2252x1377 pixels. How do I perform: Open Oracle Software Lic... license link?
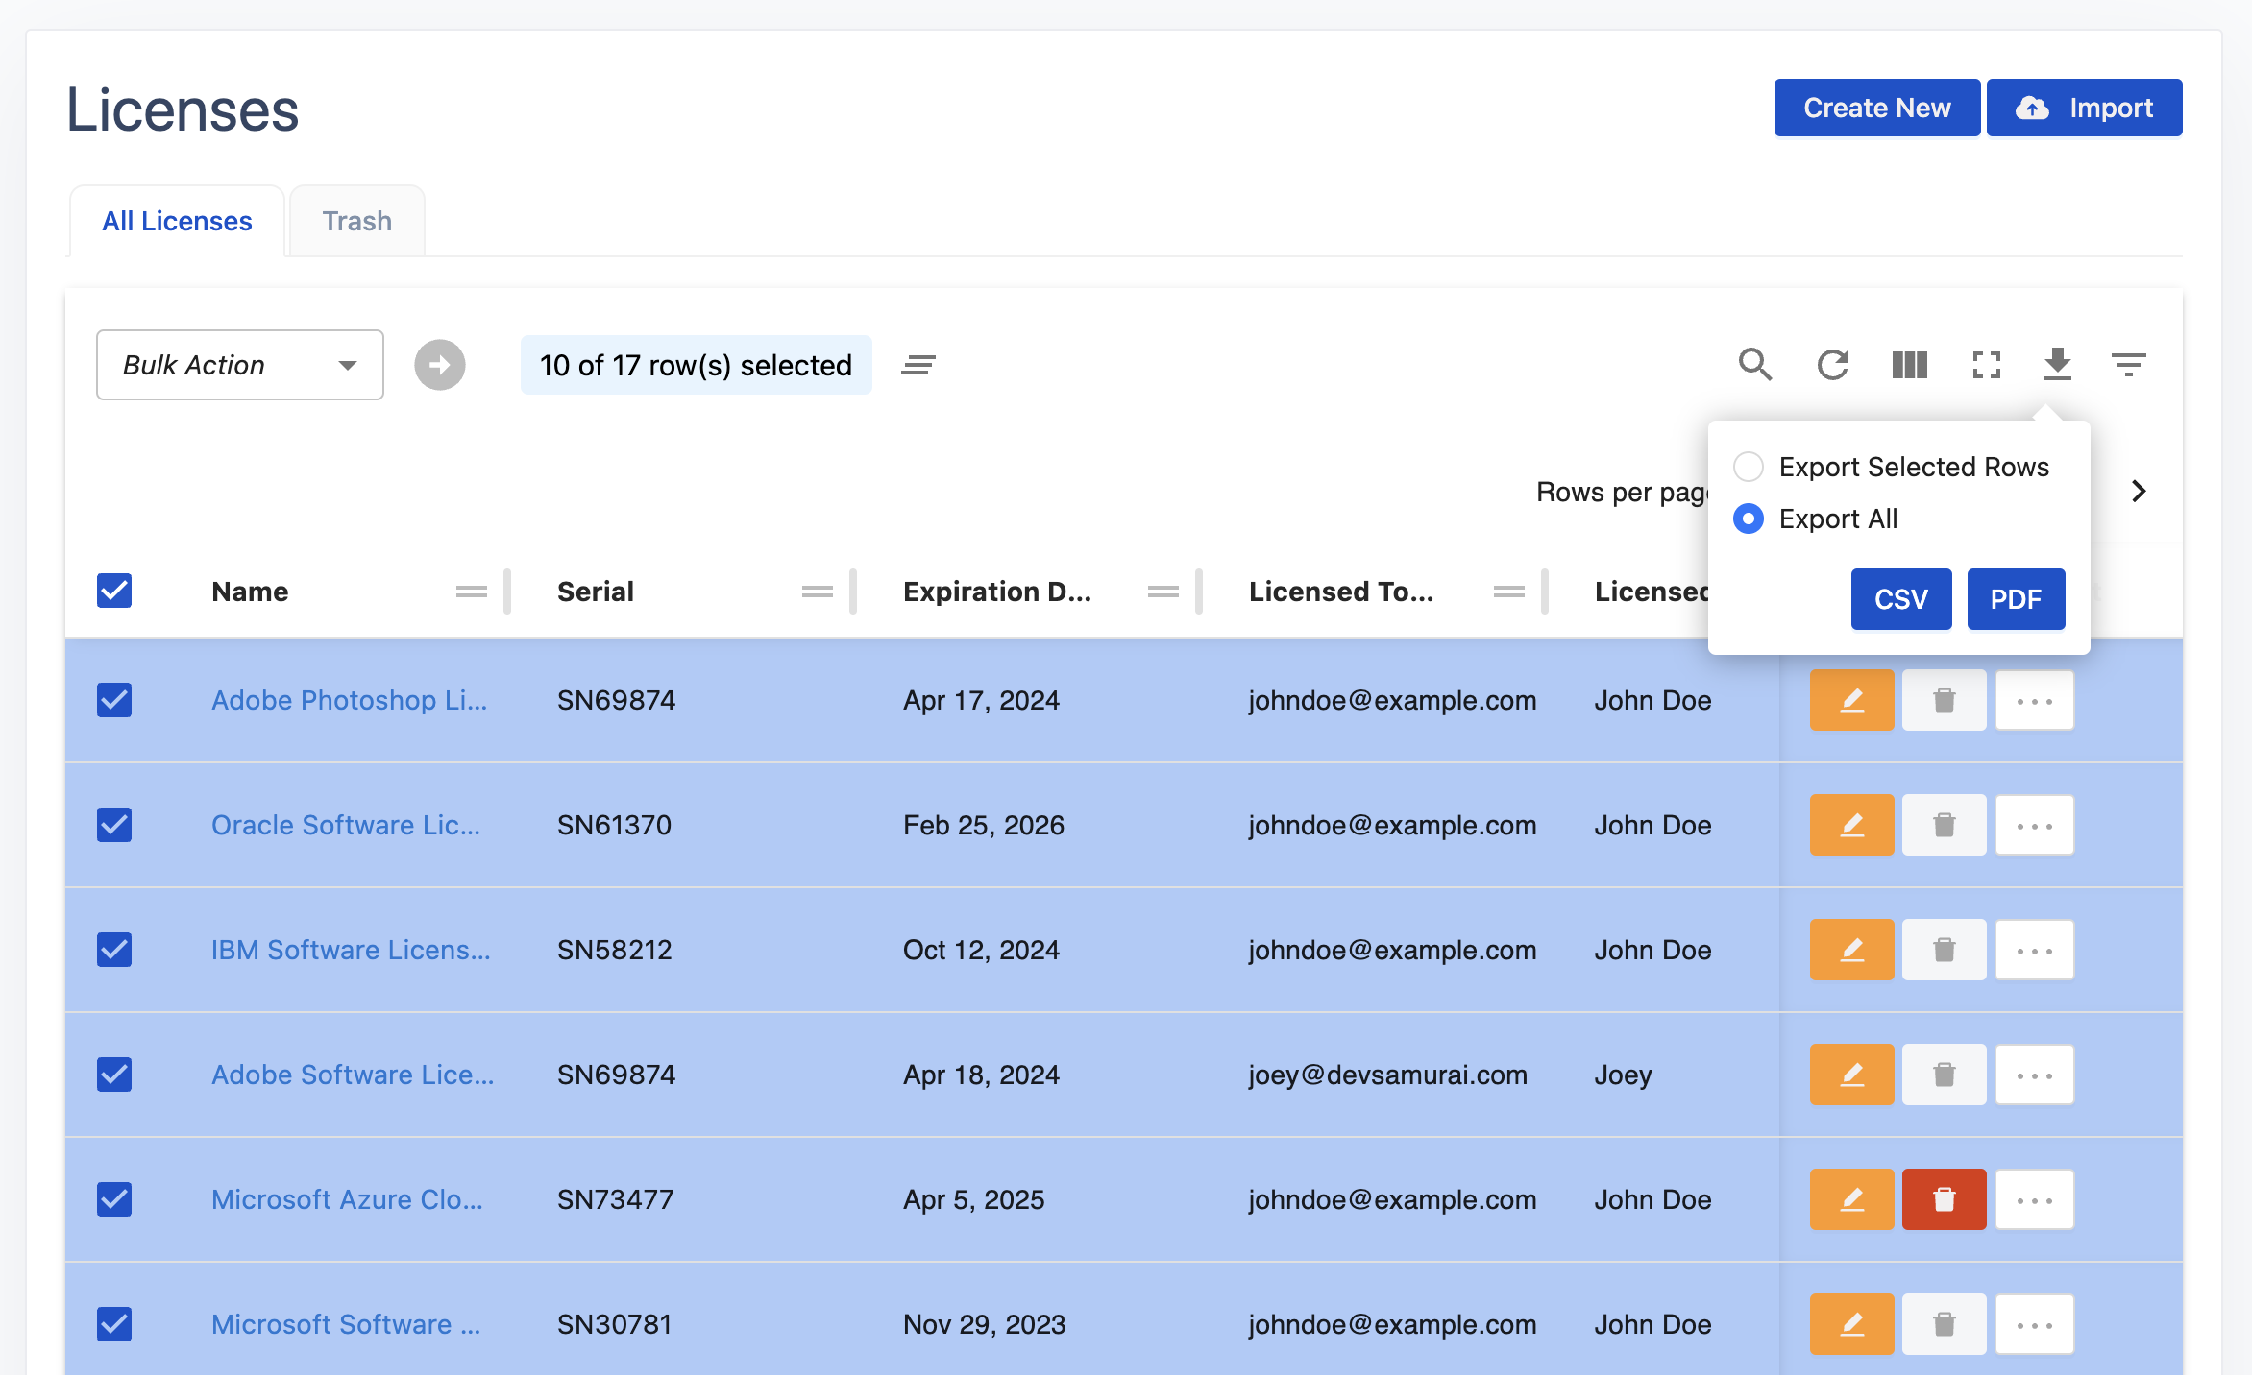coord(346,825)
